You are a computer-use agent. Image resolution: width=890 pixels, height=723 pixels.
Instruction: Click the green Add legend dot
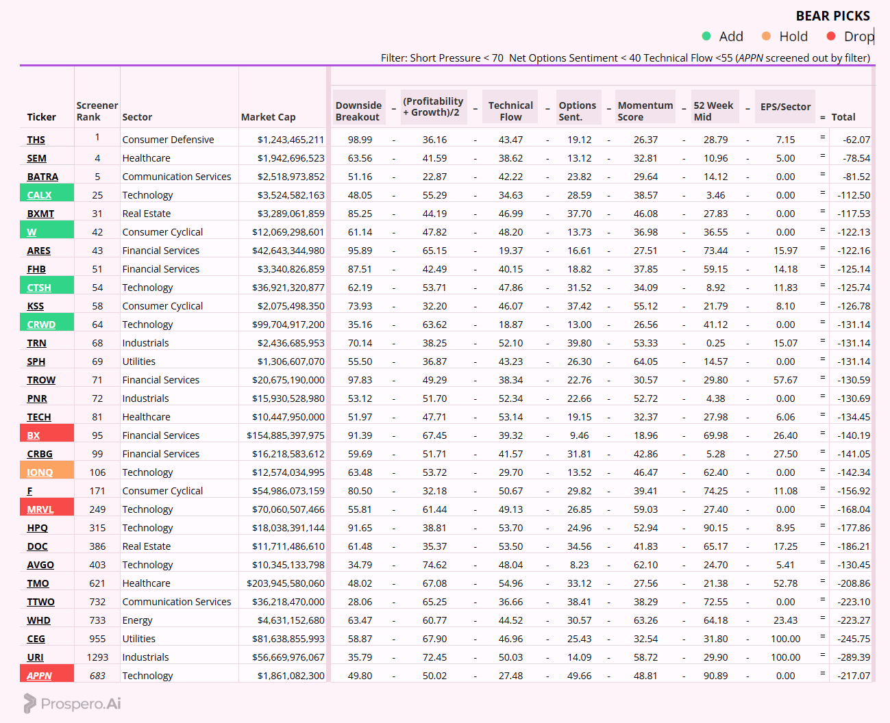706,36
